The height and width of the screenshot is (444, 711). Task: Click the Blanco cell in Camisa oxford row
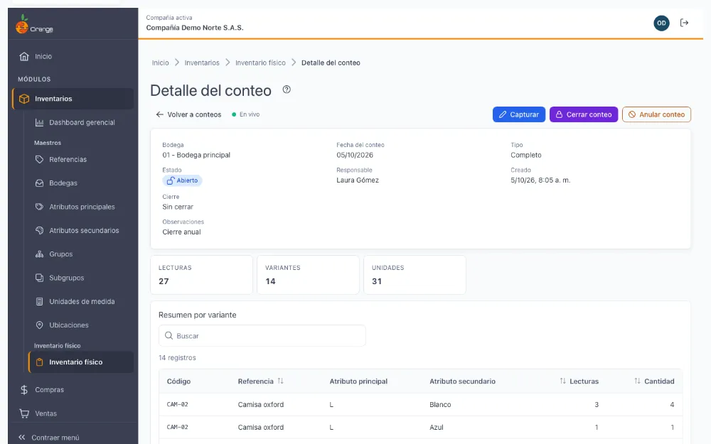pyautogui.click(x=440, y=405)
